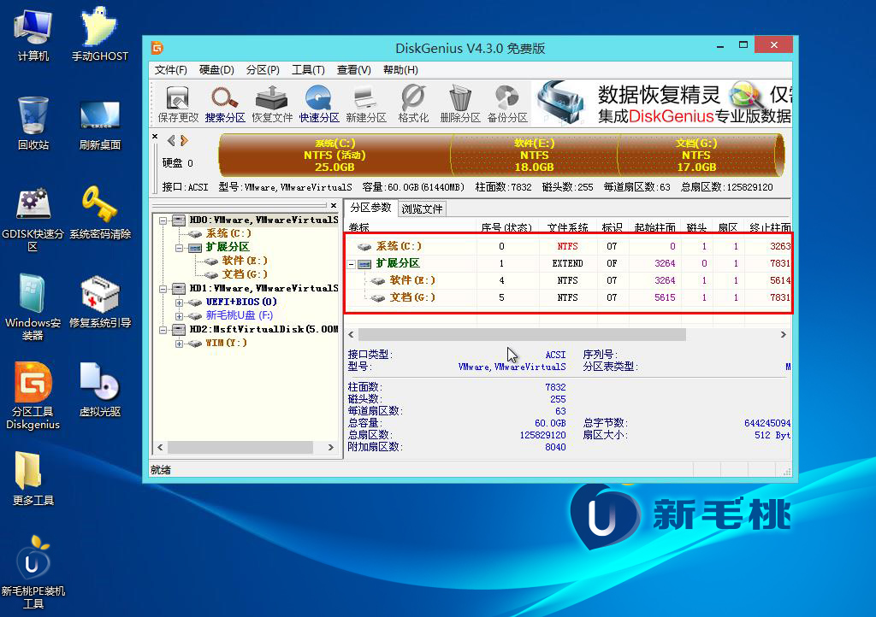
Task: Collapse 扩展分区 in the disk tree
Action: 179,248
